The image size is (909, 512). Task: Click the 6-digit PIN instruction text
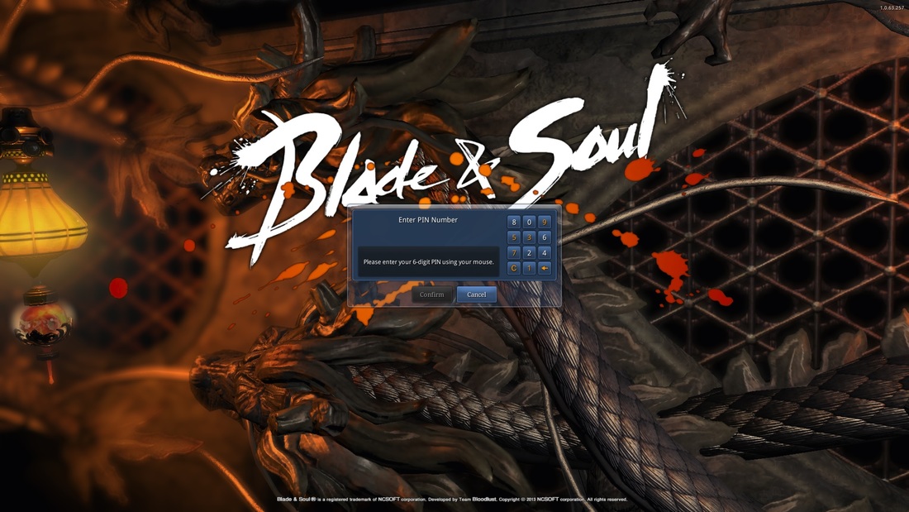[428, 262]
